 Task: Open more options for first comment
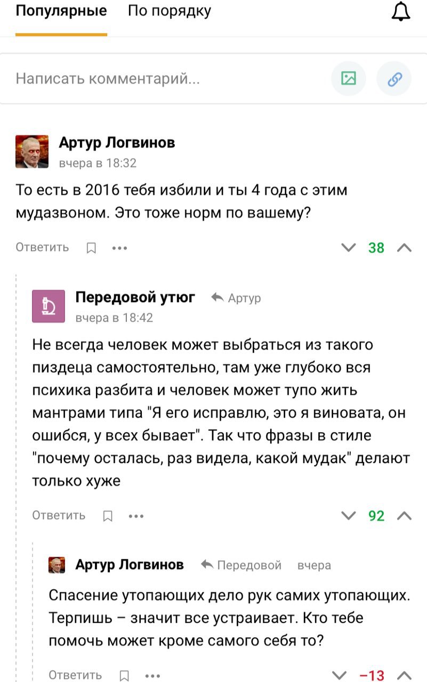pyautogui.click(x=119, y=248)
